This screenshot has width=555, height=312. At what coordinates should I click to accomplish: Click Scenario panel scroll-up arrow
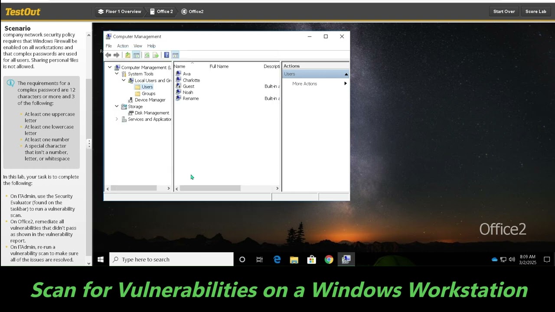click(x=89, y=35)
